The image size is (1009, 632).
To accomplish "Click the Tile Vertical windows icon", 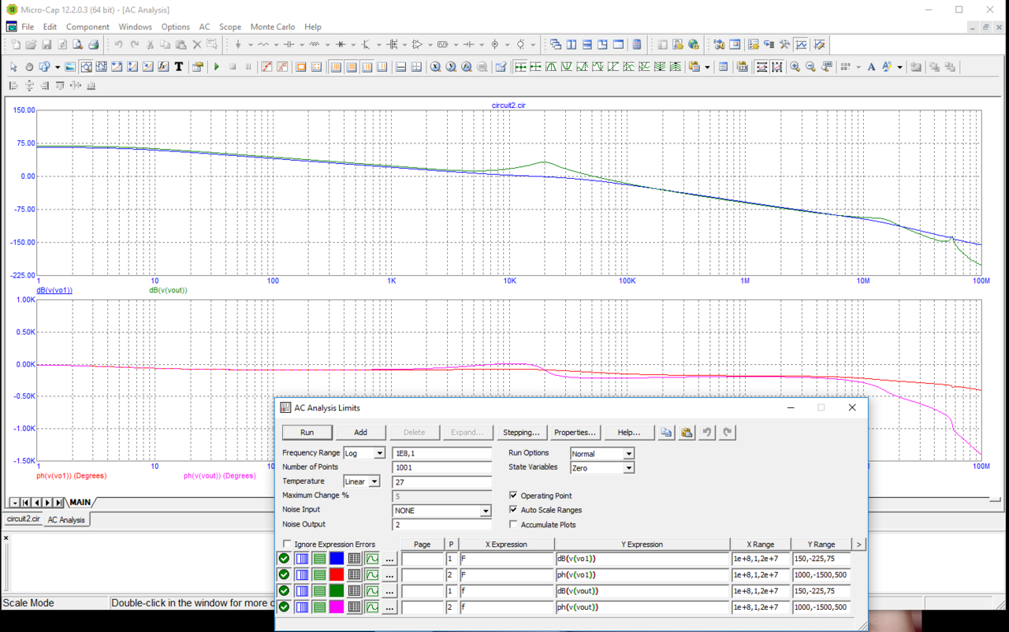I will 572,45.
